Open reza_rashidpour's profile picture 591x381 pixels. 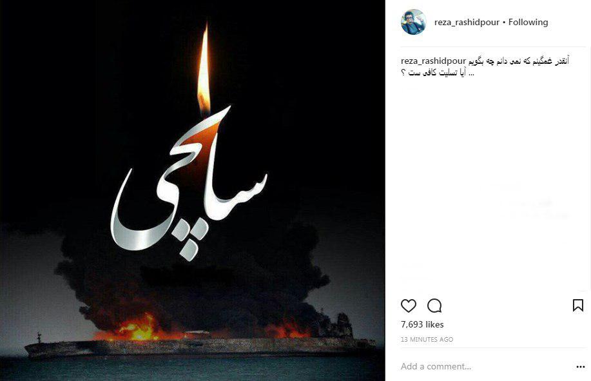click(x=414, y=22)
